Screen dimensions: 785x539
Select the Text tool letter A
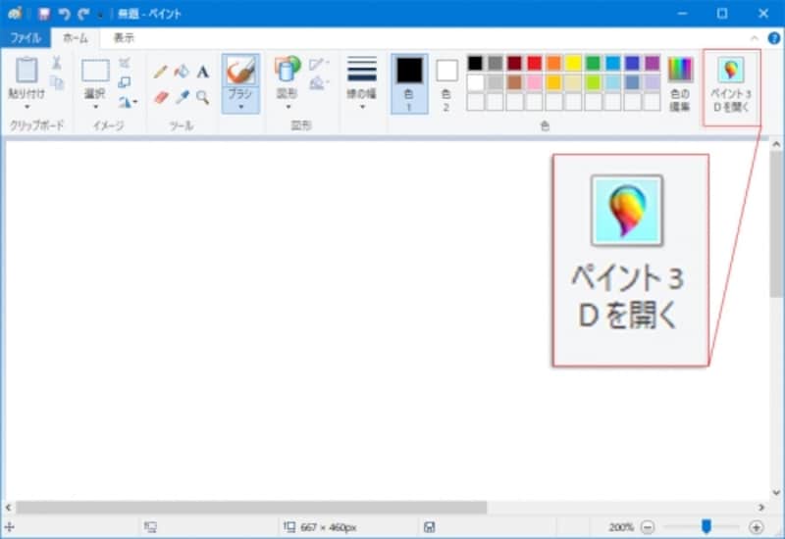click(x=203, y=72)
